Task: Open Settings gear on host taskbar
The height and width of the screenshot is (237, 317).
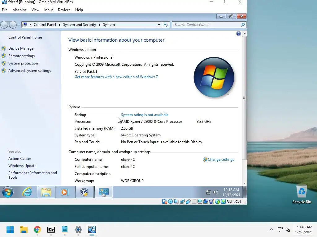Action: pyautogui.click(x=78, y=230)
